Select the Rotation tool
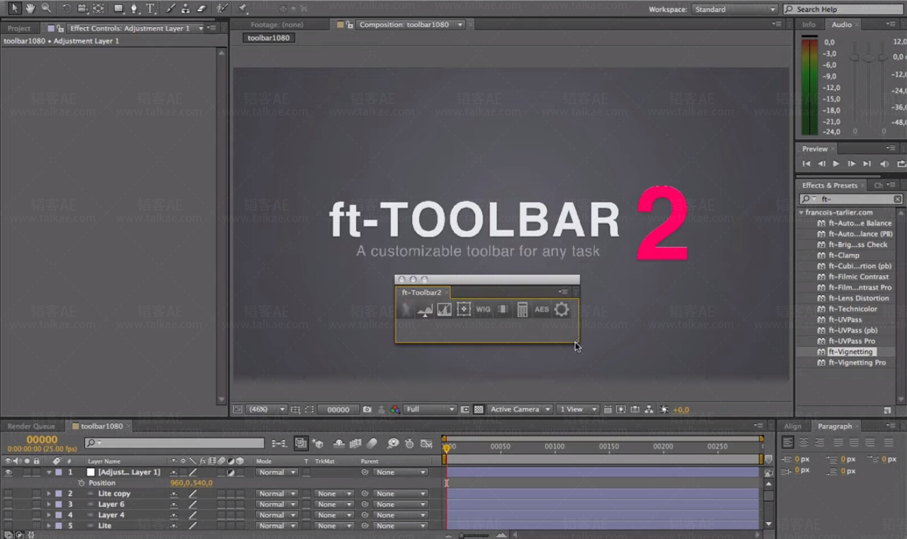 66,9
